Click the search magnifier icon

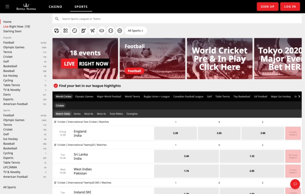coord(57,19)
